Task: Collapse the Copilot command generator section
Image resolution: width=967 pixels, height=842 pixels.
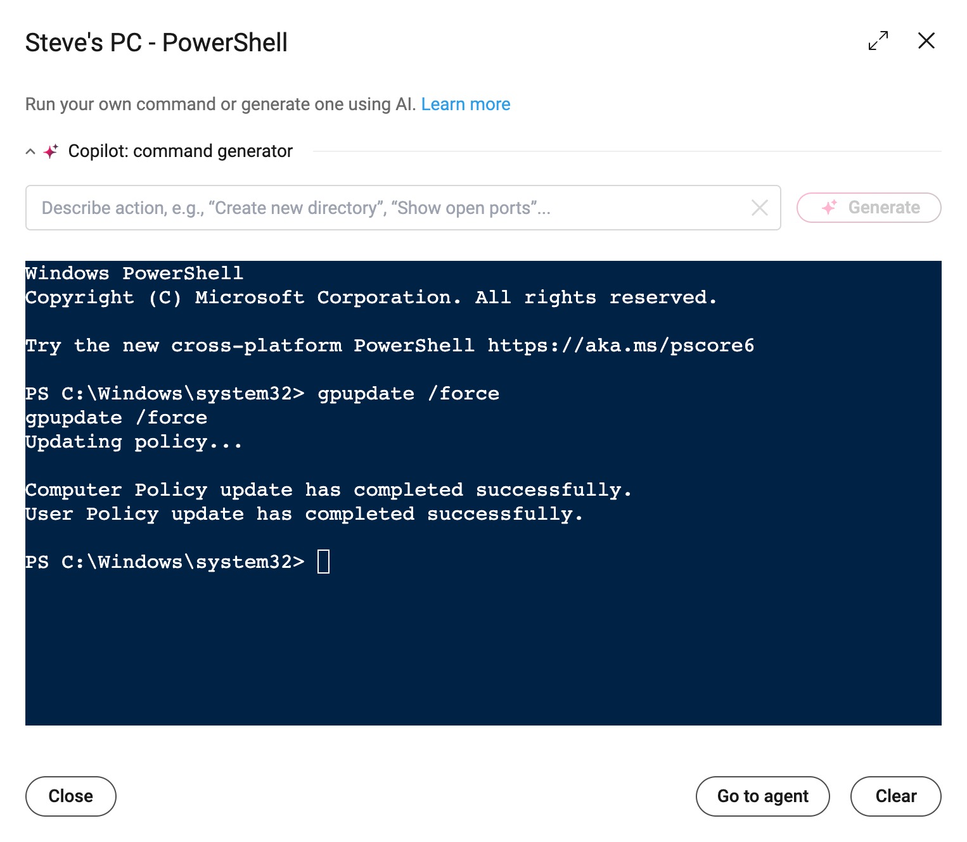Action: [x=30, y=151]
